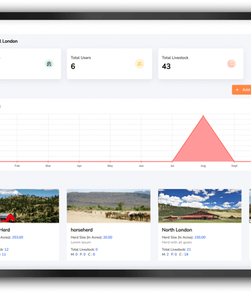Screen dimensions: 251x293
Task: Click the yellow users icon on the Total Users card
Action: [140, 64]
